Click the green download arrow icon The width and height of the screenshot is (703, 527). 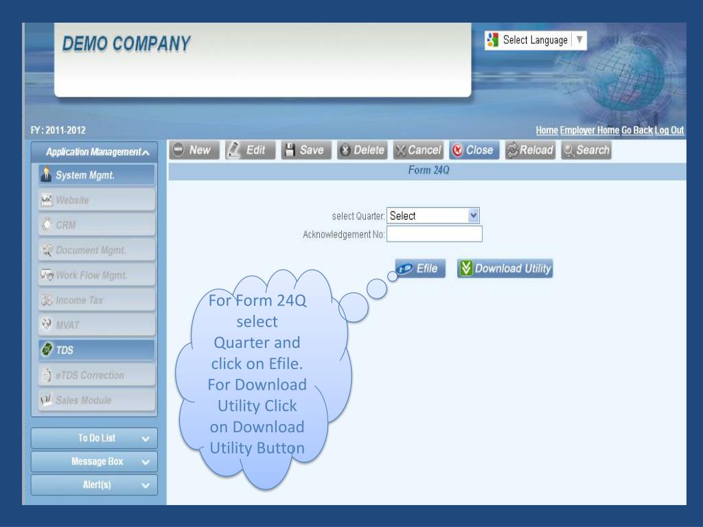pos(466,268)
